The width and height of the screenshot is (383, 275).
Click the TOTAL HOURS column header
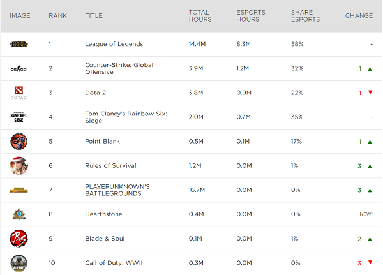[200, 16]
